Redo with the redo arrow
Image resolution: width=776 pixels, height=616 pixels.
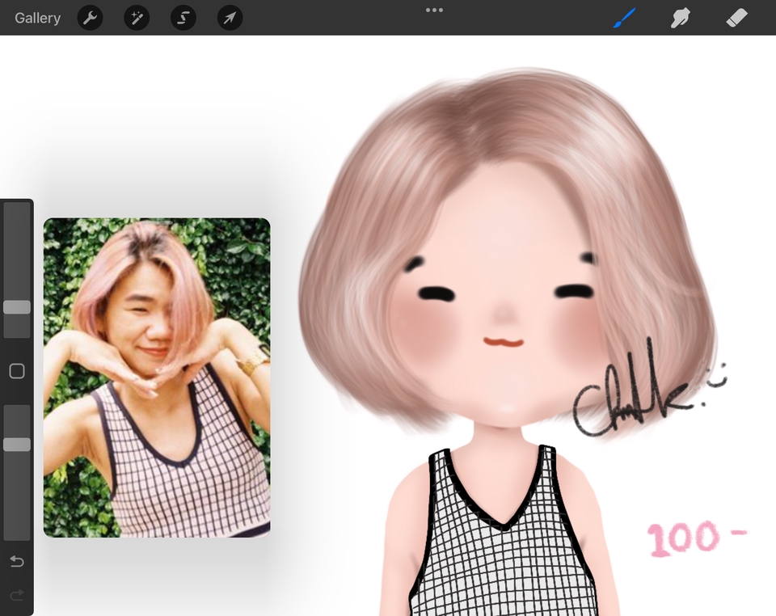[x=17, y=595]
